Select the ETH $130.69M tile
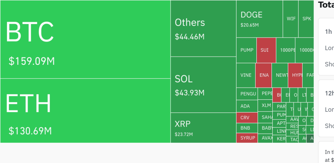 point(85,111)
